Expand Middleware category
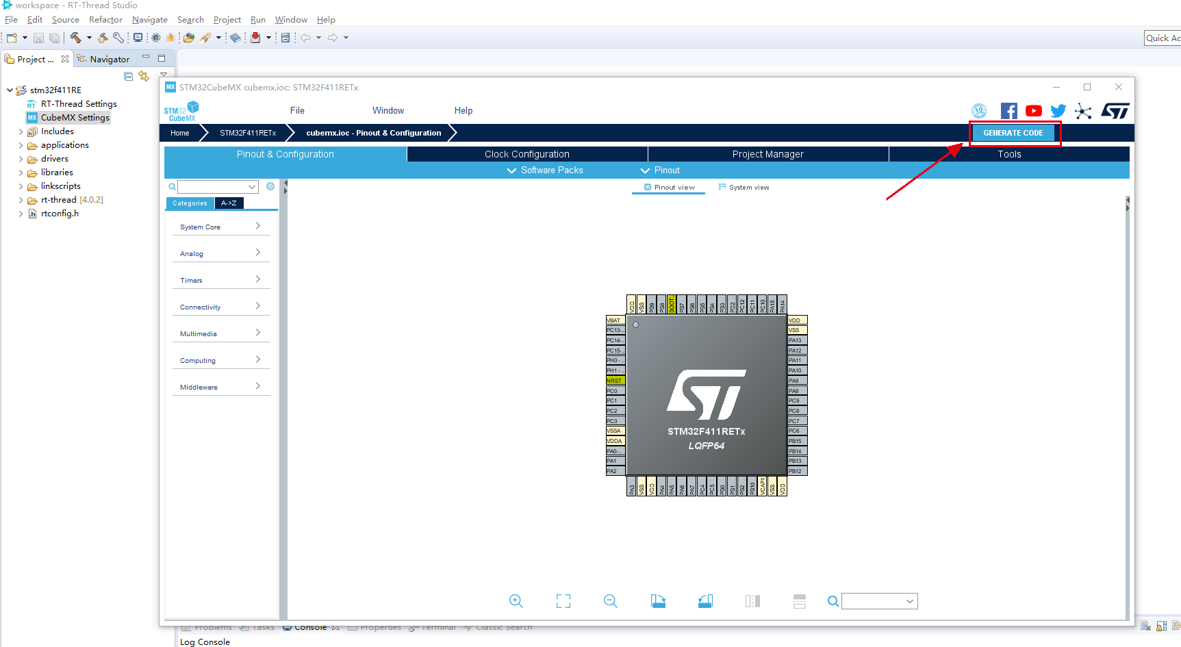 pyautogui.click(x=220, y=387)
